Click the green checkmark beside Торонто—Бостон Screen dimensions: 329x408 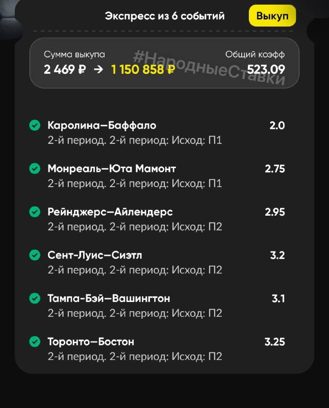pos(35,341)
